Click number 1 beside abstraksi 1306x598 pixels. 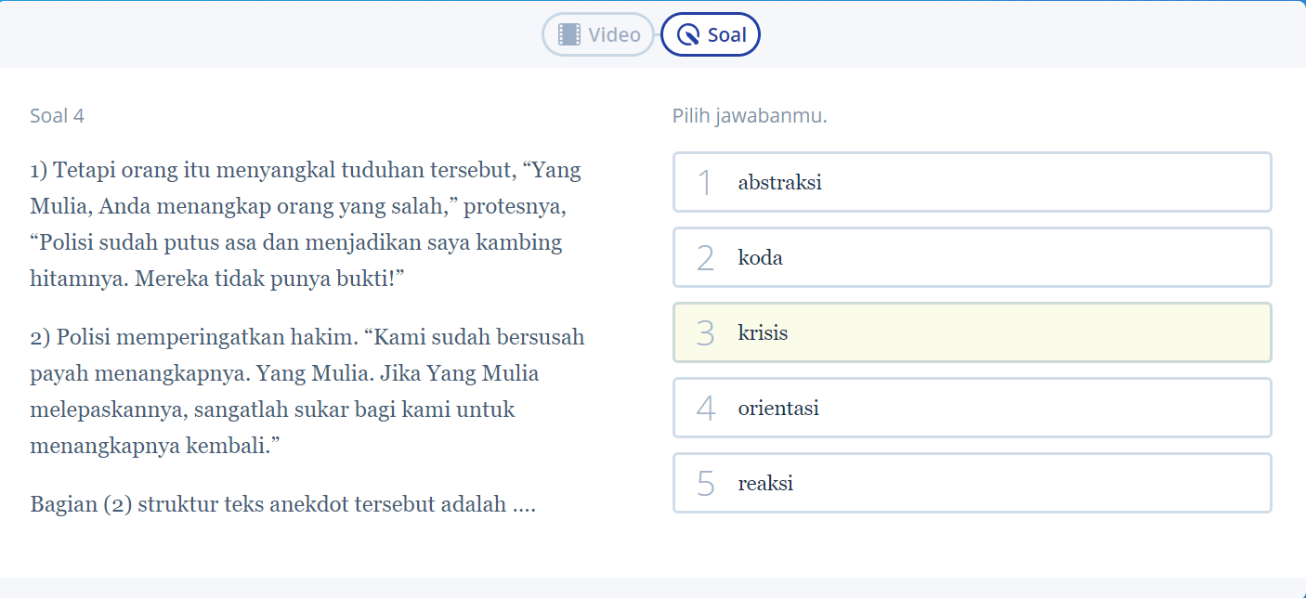pos(705,183)
